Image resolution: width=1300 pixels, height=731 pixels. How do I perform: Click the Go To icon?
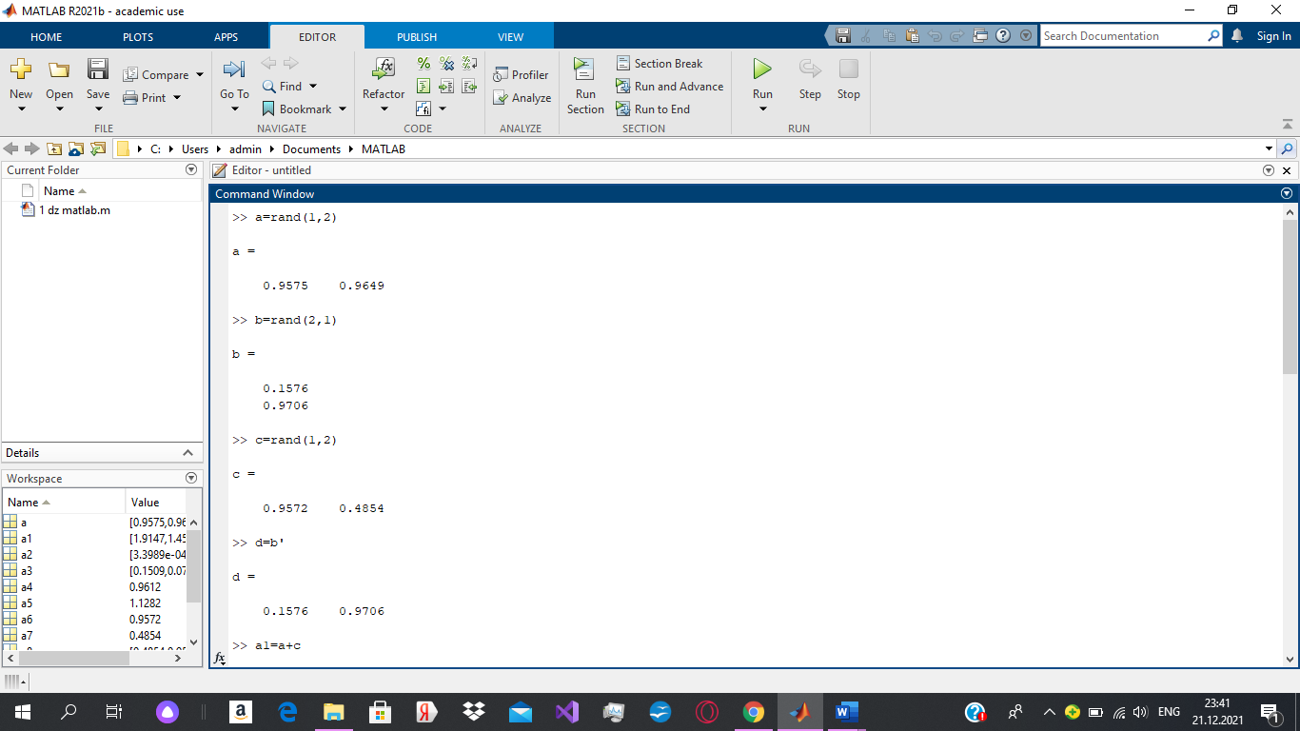coord(234,69)
